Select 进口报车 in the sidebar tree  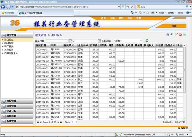(9, 40)
